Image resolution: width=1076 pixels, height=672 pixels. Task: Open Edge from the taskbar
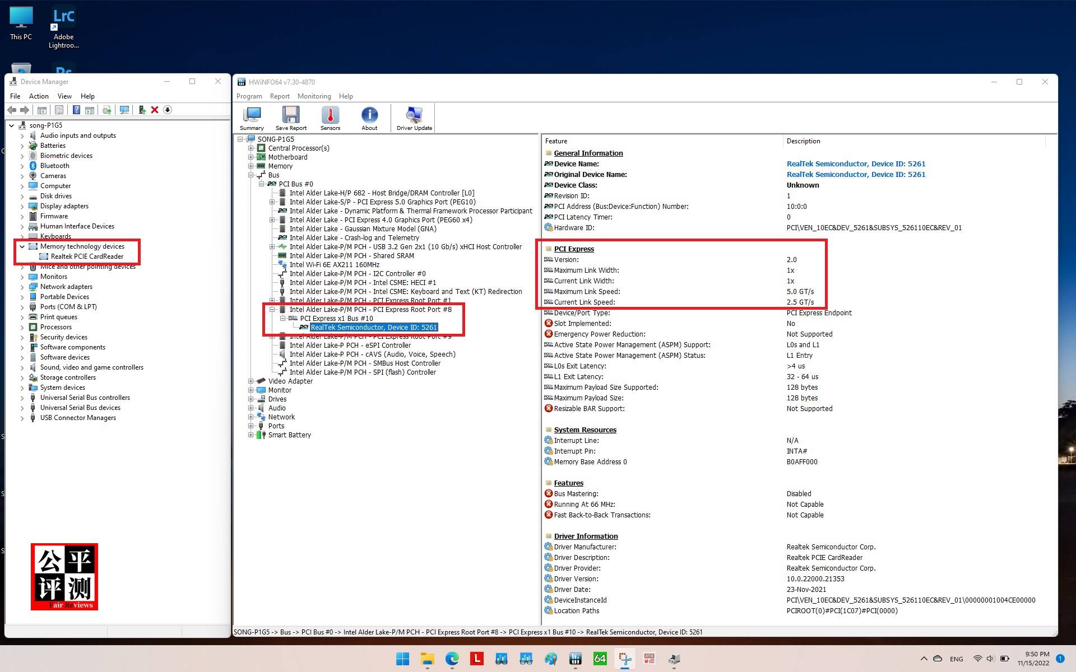452,659
